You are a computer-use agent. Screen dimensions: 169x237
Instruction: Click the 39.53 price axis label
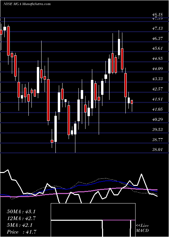point(158,130)
